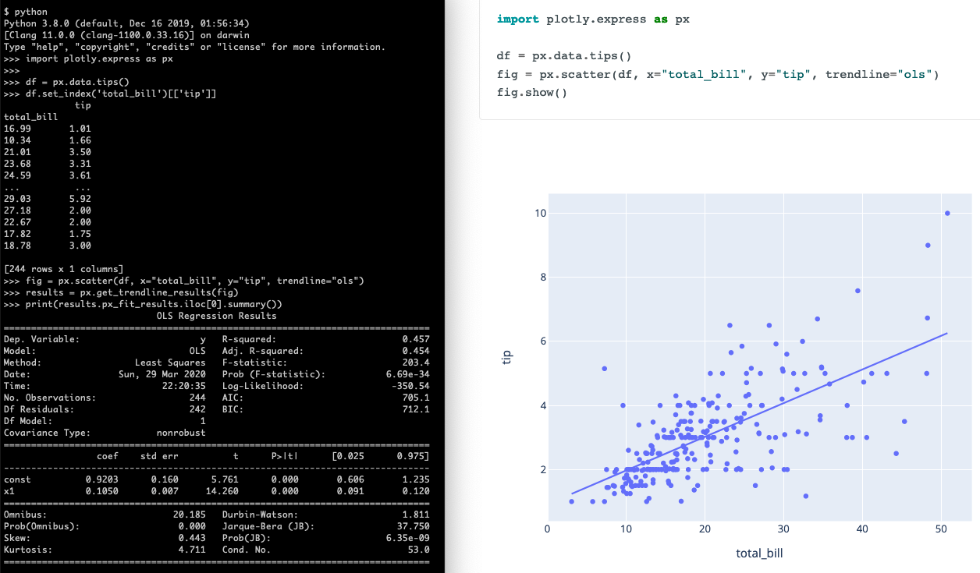Click the tip value '5.92'
Screen dimensions: 980x573
click(80, 199)
